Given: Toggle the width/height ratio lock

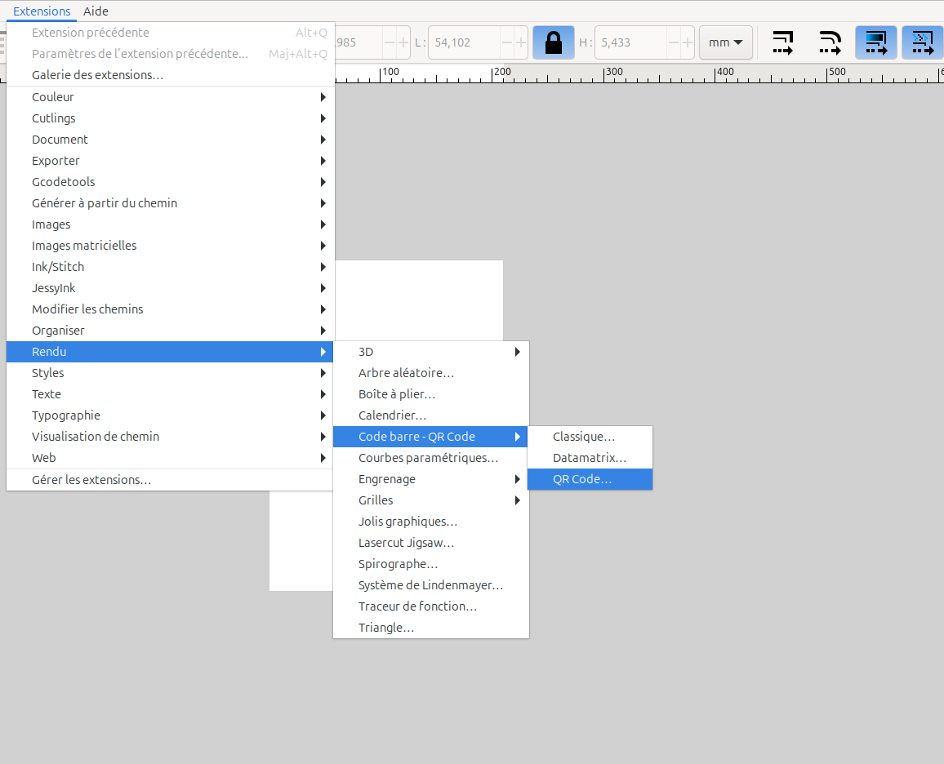Looking at the screenshot, I should click(x=553, y=42).
